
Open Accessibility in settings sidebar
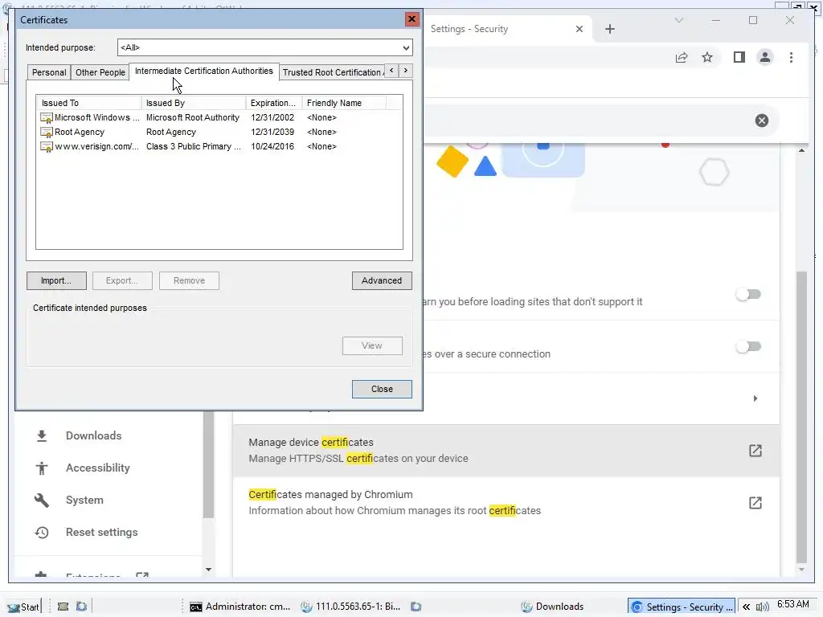click(97, 468)
